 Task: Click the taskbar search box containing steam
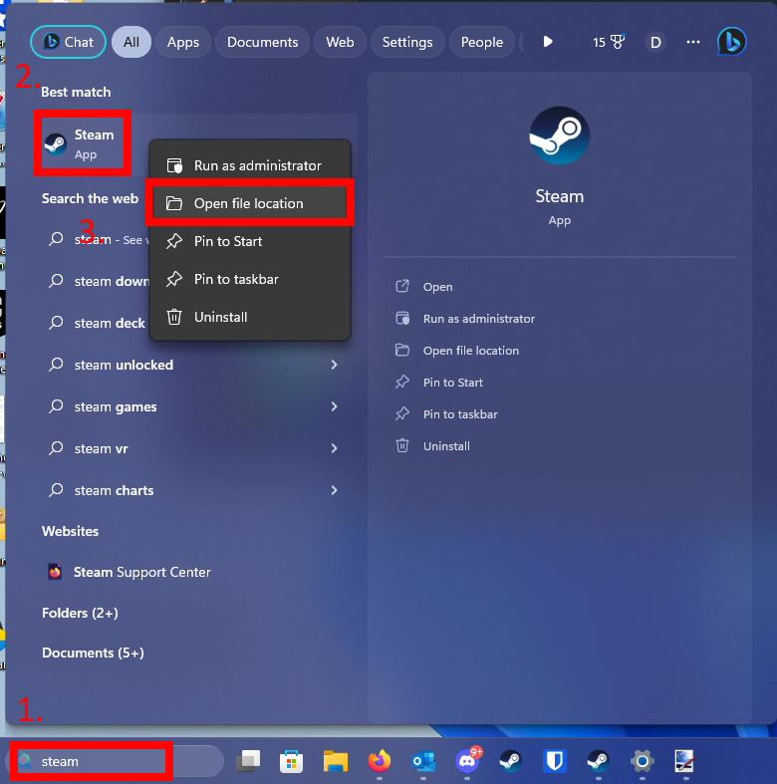coord(114,761)
